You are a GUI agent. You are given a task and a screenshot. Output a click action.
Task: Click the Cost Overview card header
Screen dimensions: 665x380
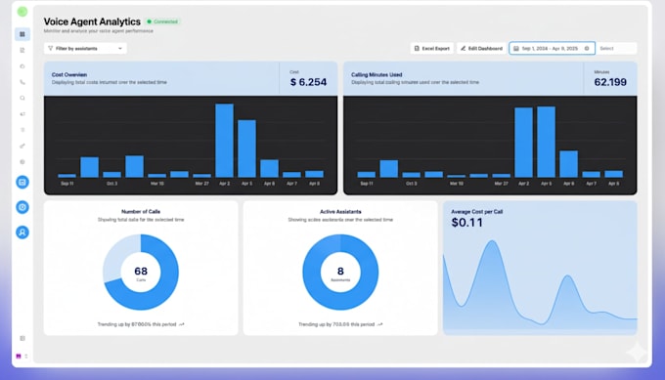(x=191, y=78)
